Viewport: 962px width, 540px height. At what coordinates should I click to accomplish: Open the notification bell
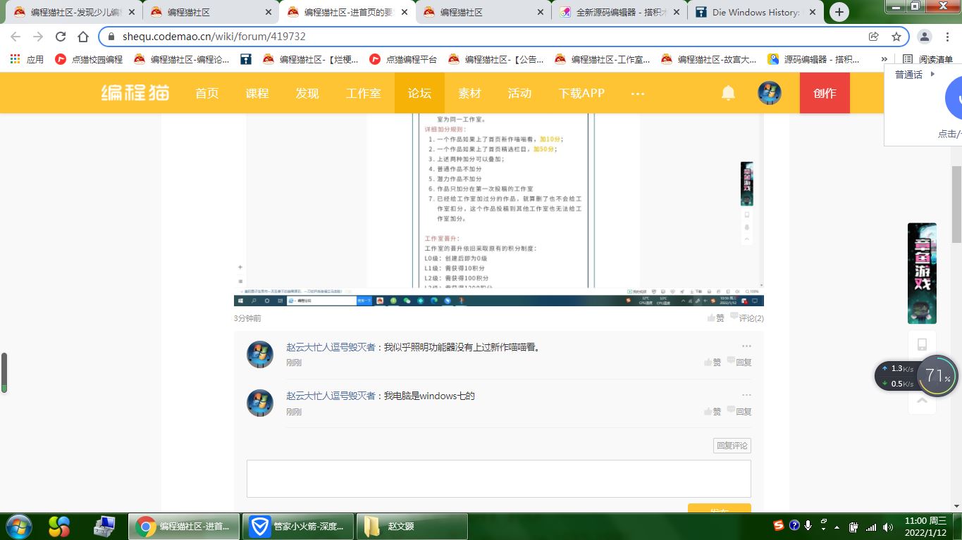point(728,93)
